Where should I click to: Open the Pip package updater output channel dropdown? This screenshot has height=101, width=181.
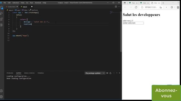(x=95, y=73)
